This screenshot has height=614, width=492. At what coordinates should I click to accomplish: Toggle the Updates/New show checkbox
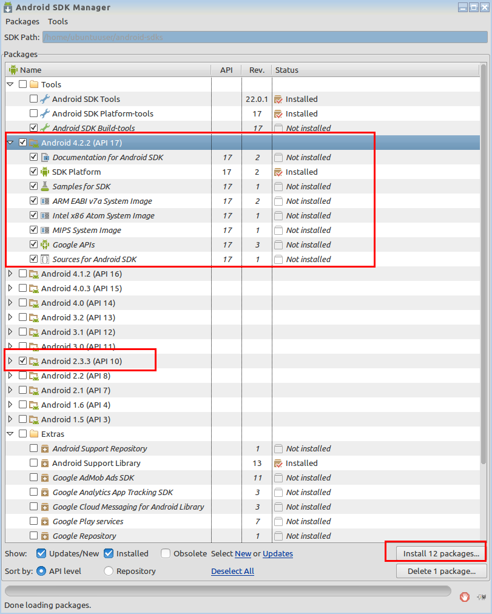point(41,553)
